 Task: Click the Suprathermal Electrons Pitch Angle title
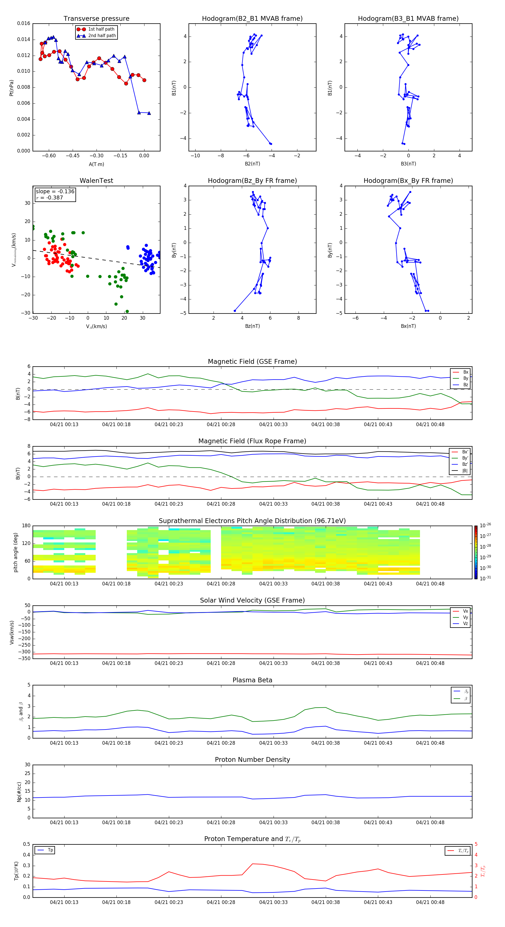tap(252, 521)
